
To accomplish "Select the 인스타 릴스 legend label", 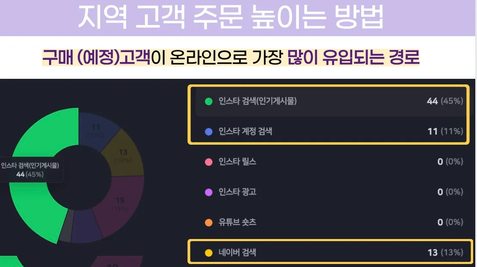I will click(x=237, y=161).
